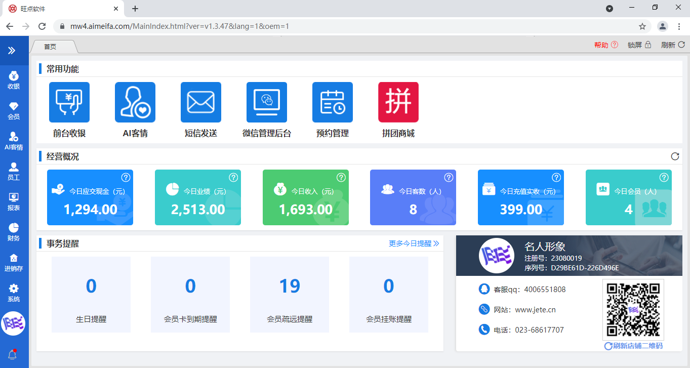Open Chrome tab search dropdown arrow
This screenshot has width=690, height=368.
point(610,9)
